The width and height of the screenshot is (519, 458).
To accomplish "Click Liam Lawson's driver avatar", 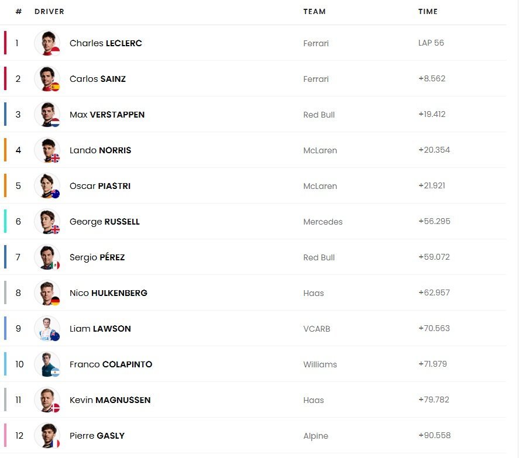I will click(47, 329).
